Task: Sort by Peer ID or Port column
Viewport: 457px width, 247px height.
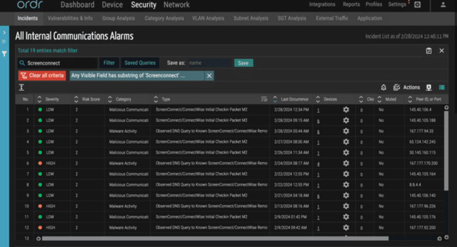Action: pyautogui.click(x=410, y=99)
